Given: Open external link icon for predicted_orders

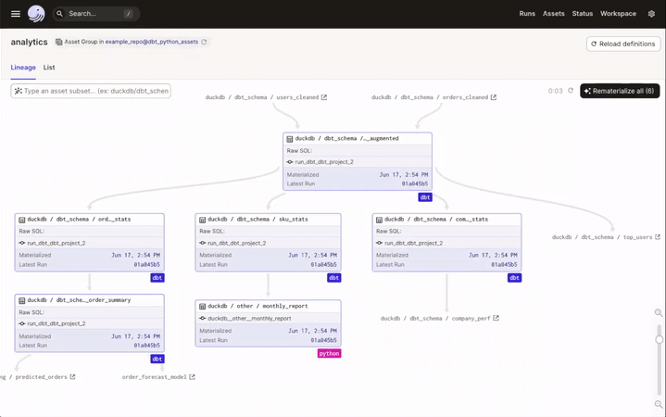Looking at the screenshot, I should click(x=72, y=377).
